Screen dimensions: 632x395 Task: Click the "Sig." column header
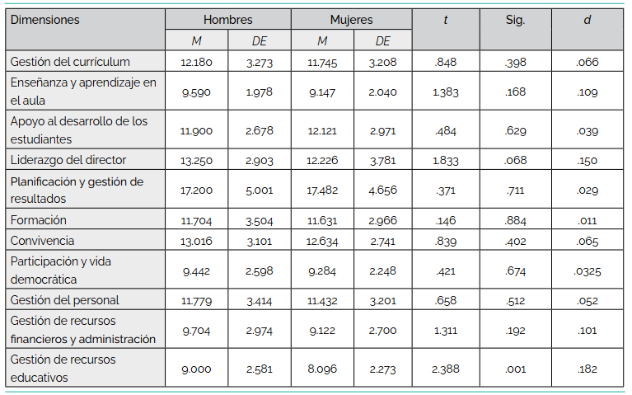click(x=516, y=20)
